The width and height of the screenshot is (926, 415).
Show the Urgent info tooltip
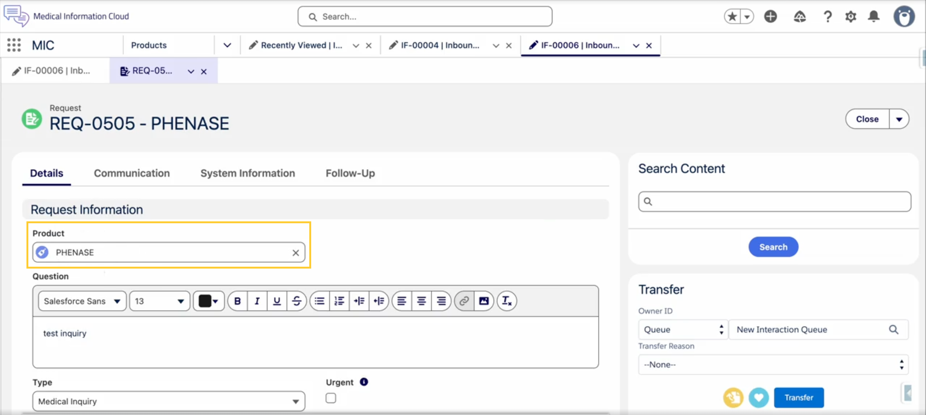[364, 382]
